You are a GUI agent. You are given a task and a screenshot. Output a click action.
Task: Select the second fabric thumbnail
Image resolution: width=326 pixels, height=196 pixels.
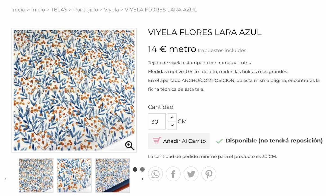(74, 175)
